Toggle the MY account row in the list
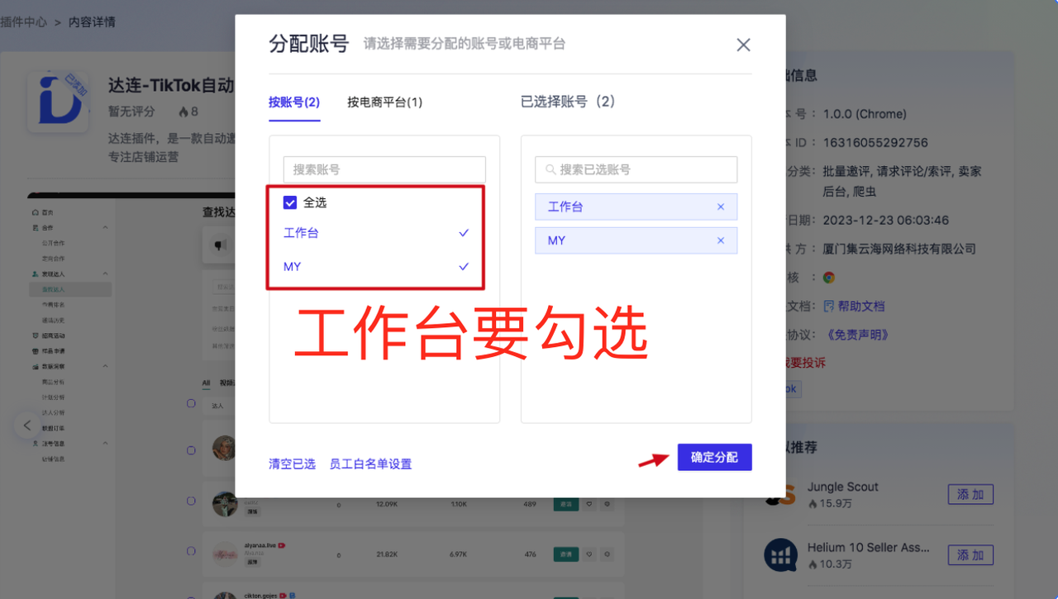The image size is (1058, 599). pos(376,266)
